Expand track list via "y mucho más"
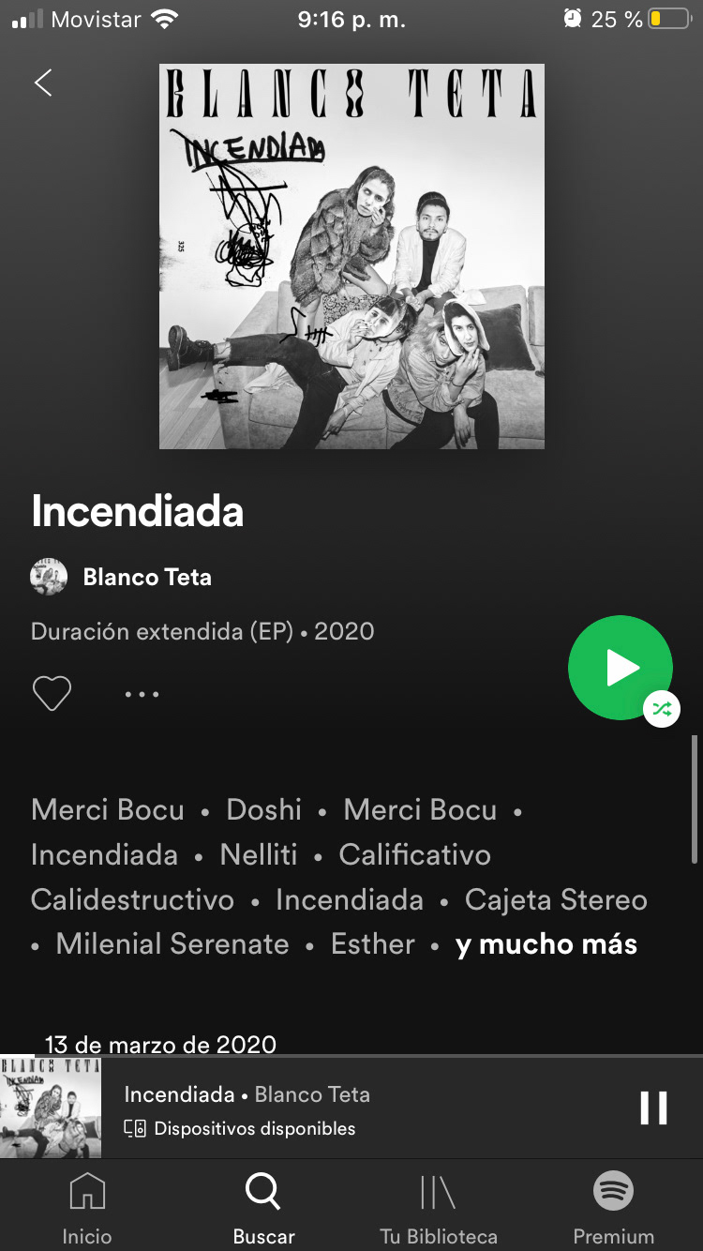The image size is (703, 1251). pos(546,944)
